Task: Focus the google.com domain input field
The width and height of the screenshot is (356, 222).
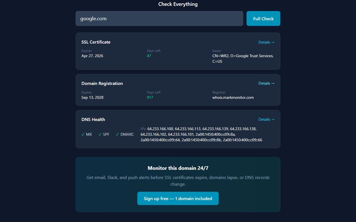Action: (x=159, y=19)
